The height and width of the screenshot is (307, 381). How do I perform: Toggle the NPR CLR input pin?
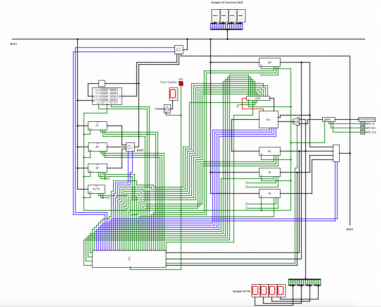point(362,132)
